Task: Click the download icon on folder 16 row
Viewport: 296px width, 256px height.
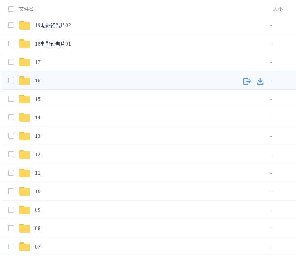Action: 260,81
